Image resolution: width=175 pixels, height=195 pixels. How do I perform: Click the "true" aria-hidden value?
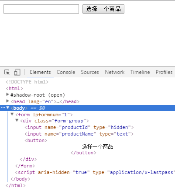[81, 172]
